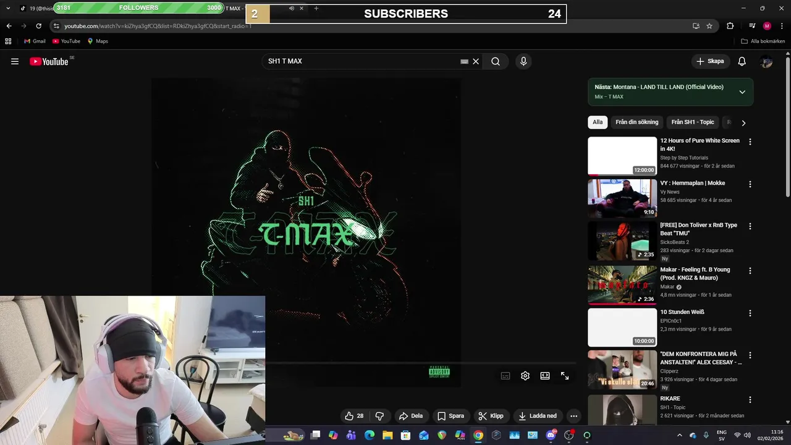
Task: Open the player settings gear
Action: coord(525,376)
